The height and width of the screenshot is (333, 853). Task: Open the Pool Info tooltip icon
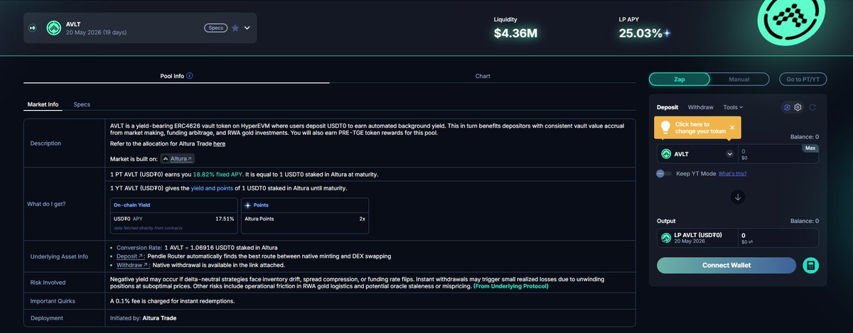pos(190,76)
